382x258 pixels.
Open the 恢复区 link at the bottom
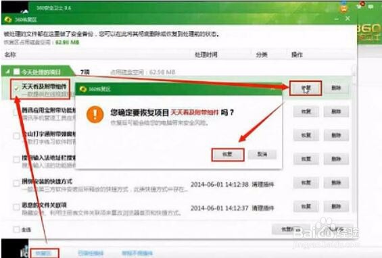pyautogui.click(x=44, y=254)
